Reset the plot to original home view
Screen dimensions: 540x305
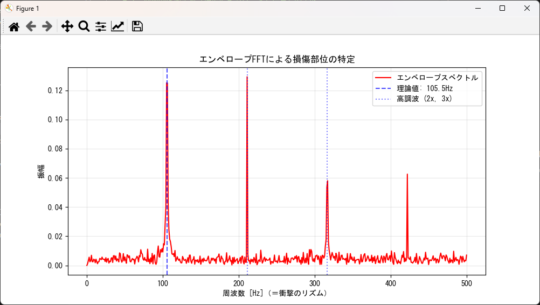coord(14,26)
